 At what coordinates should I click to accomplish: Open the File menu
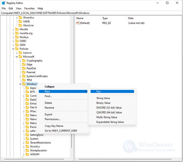[x=3, y=8]
